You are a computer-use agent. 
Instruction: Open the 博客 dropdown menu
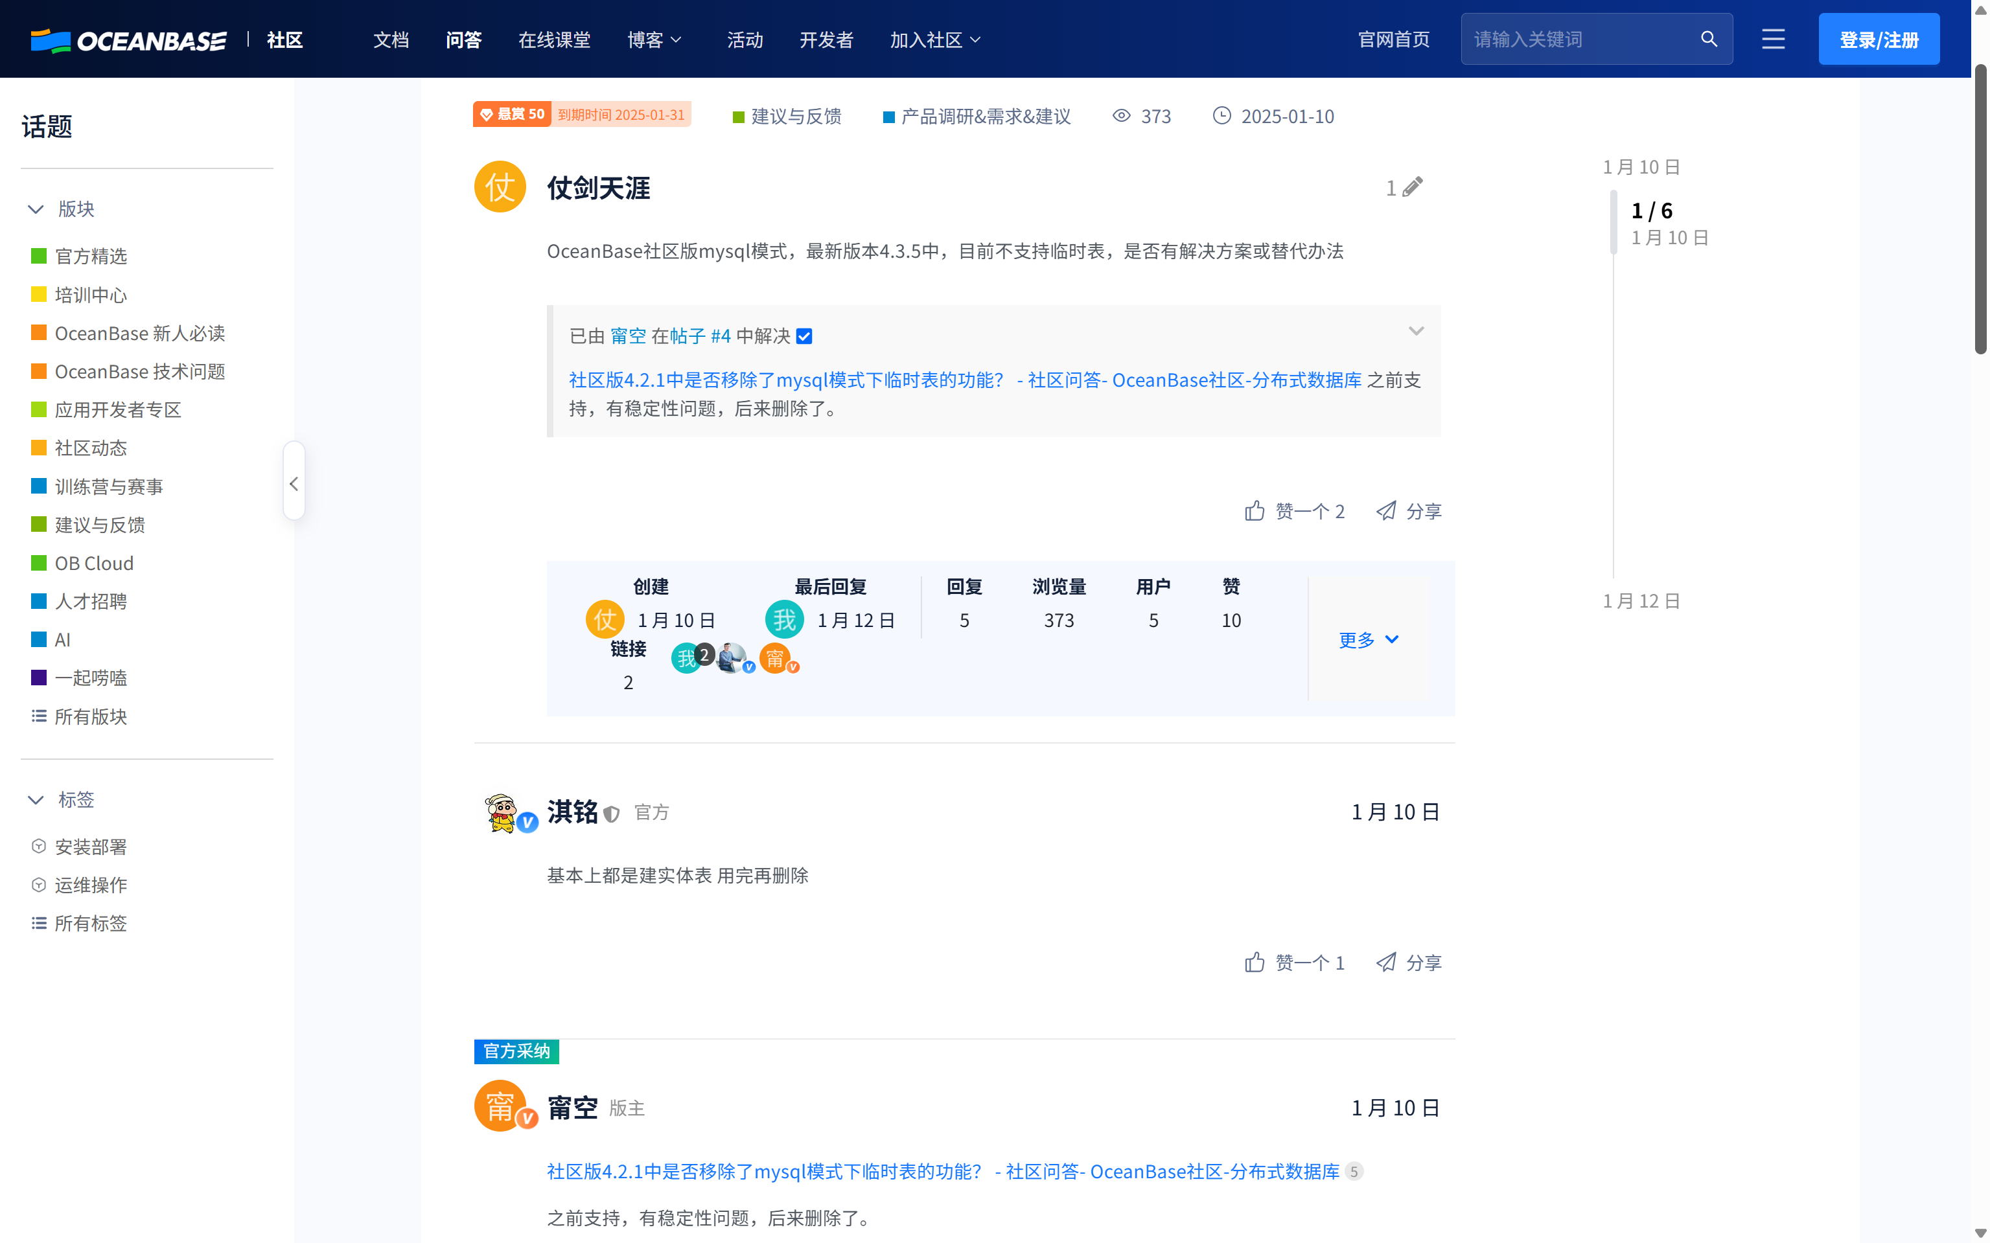pyautogui.click(x=654, y=40)
